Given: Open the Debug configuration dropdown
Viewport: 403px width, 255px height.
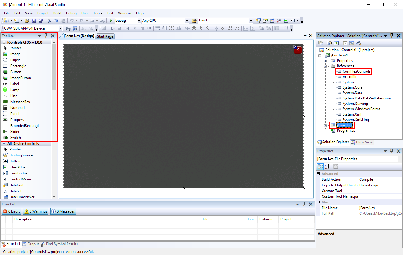Looking at the screenshot, I should [x=139, y=21].
